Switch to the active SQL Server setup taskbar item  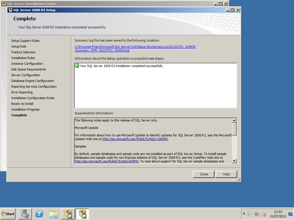82,214
